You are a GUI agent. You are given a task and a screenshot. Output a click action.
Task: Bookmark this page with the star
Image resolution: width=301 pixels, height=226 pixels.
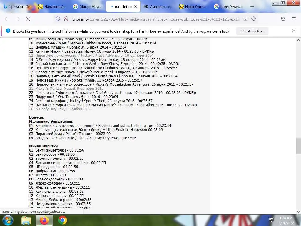(x=254, y=19)
